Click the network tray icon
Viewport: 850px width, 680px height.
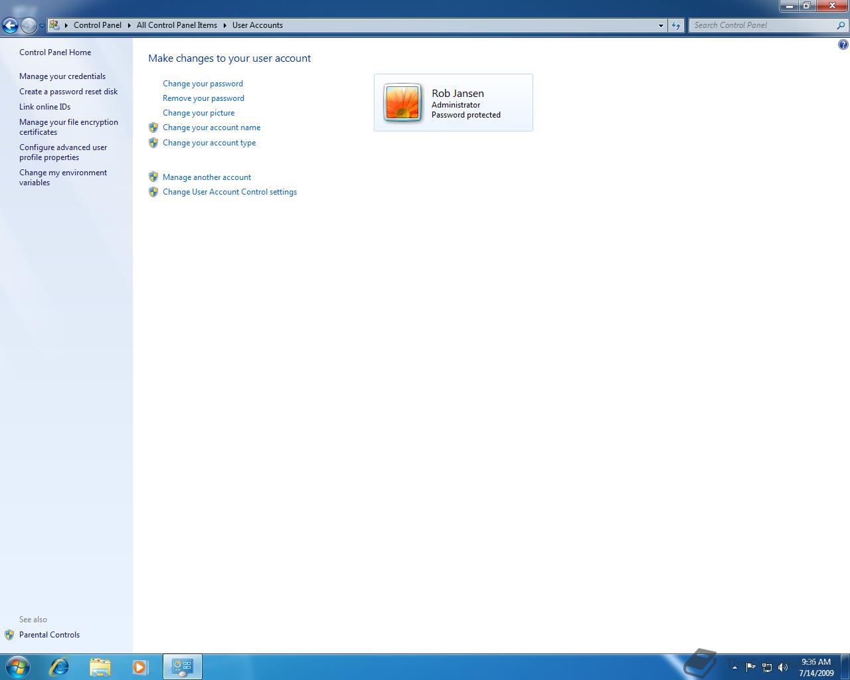click(x=767, y=667)
